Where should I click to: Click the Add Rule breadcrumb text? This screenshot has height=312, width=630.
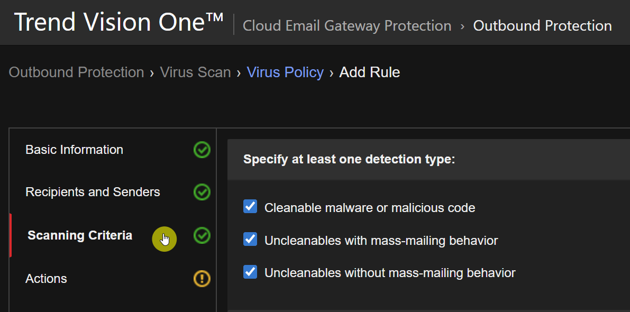pyautogui.click(x=369, y=72)
